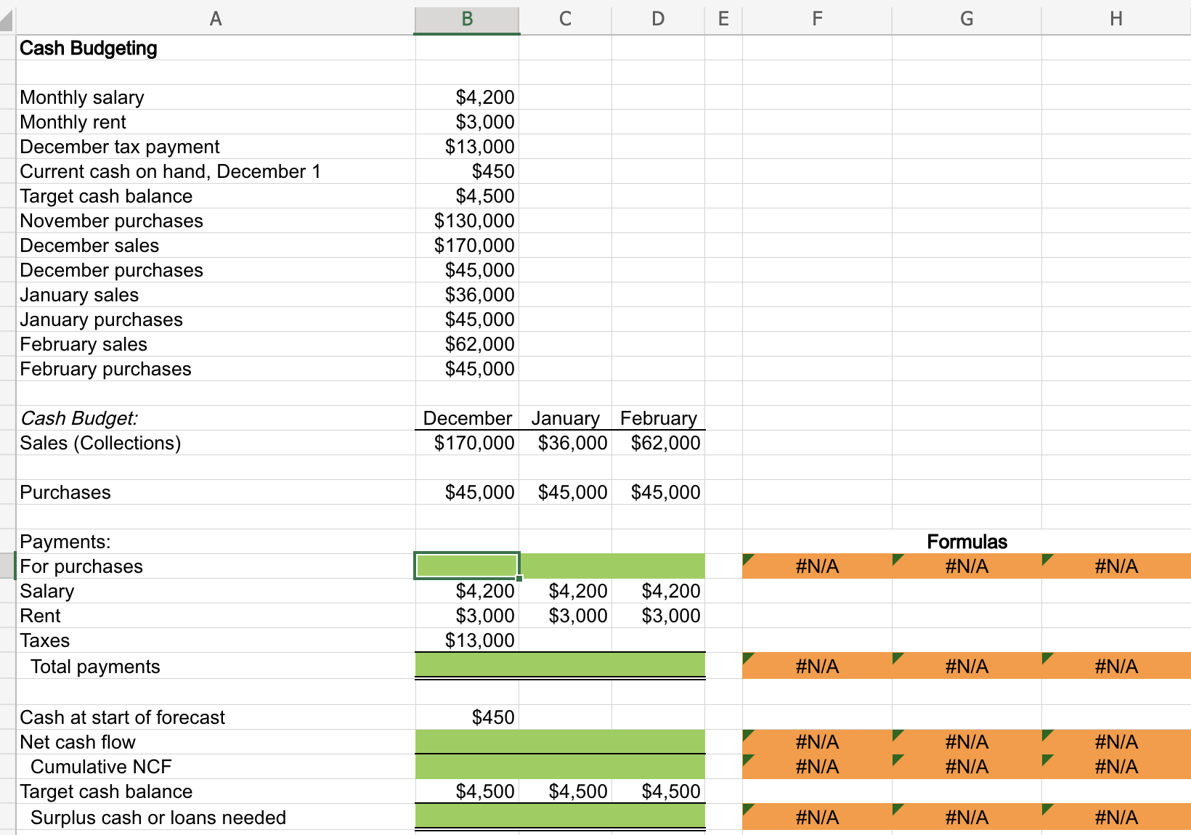This screenshot has height=835, width=1191.
Task: Click the error indicator on the Surplus cash #N/A cell
Action: 748,809
